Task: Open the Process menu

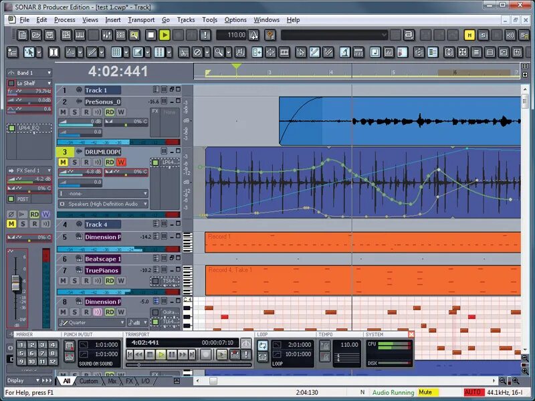Action: [x=64, y=20]
